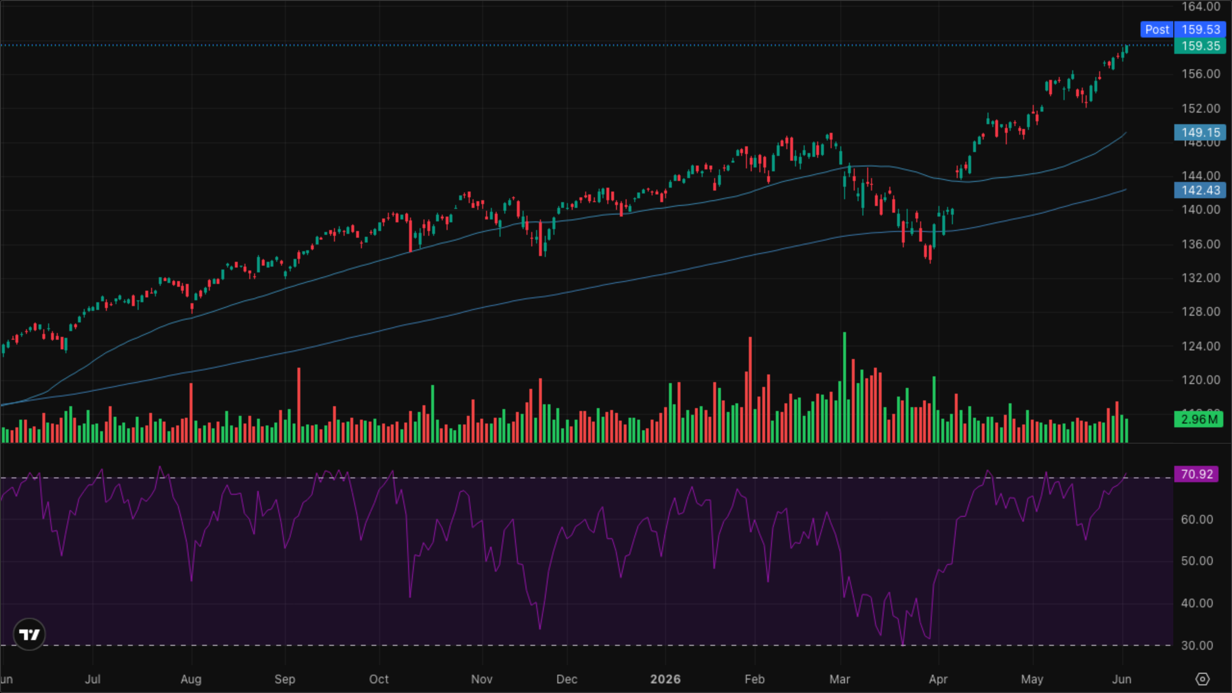This screenshot has height=693, width=1232.
Task: Click the Post price label
Action: 1157,29
